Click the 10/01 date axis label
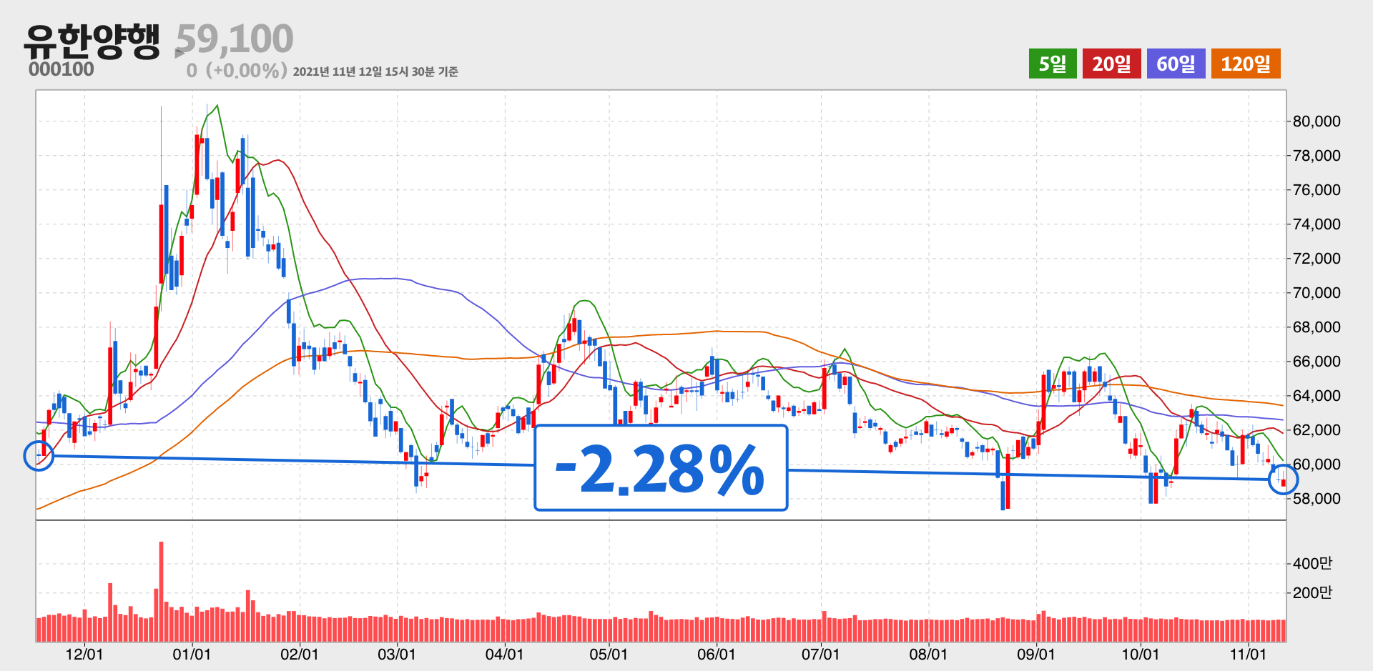 1140,655
